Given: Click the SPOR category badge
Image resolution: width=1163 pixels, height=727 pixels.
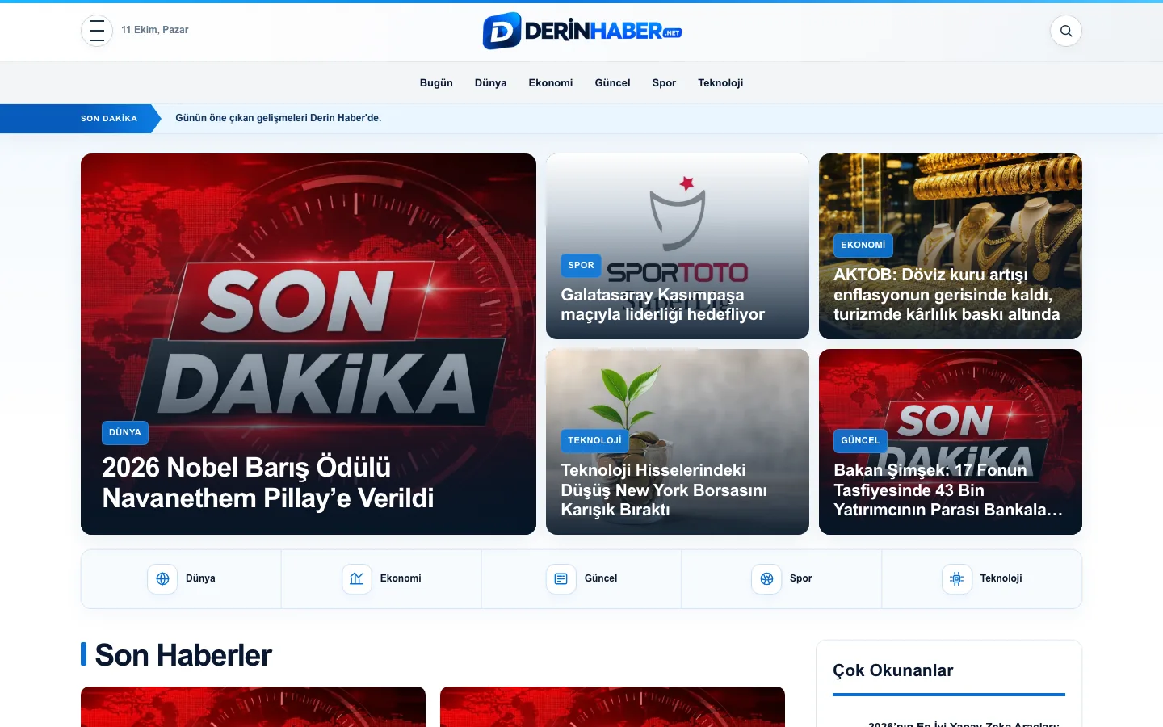Looking at the screenshot, I should 581,265.
